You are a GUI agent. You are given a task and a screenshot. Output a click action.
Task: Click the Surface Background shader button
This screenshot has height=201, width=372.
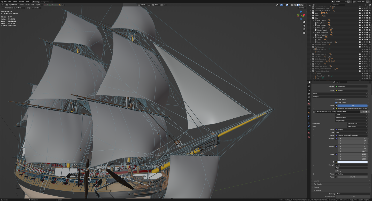[351, 86]
